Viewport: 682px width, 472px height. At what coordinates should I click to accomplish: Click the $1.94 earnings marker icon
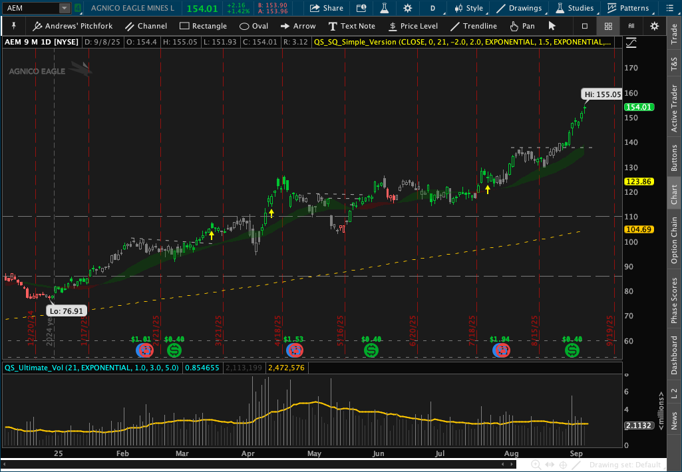coord(501,350)
